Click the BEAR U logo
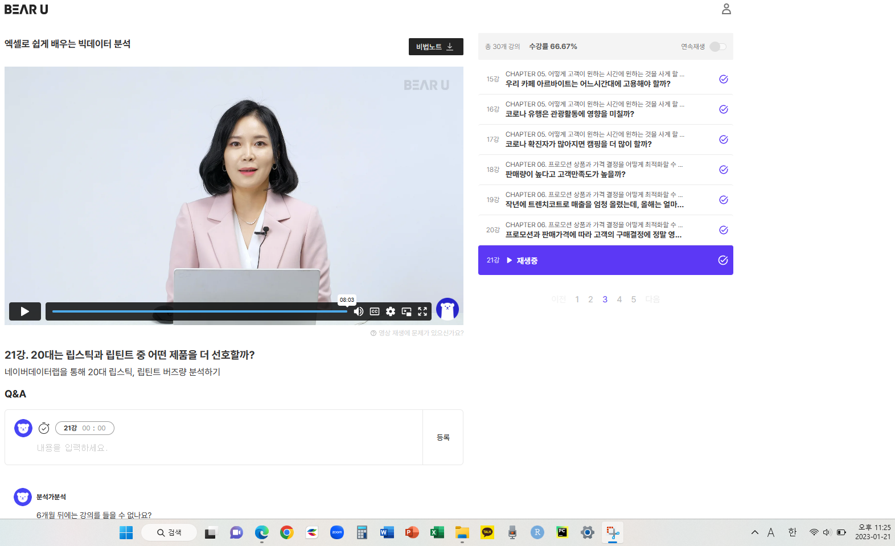The height and width of the screenshot is (546, 895). tap(26, 10)
